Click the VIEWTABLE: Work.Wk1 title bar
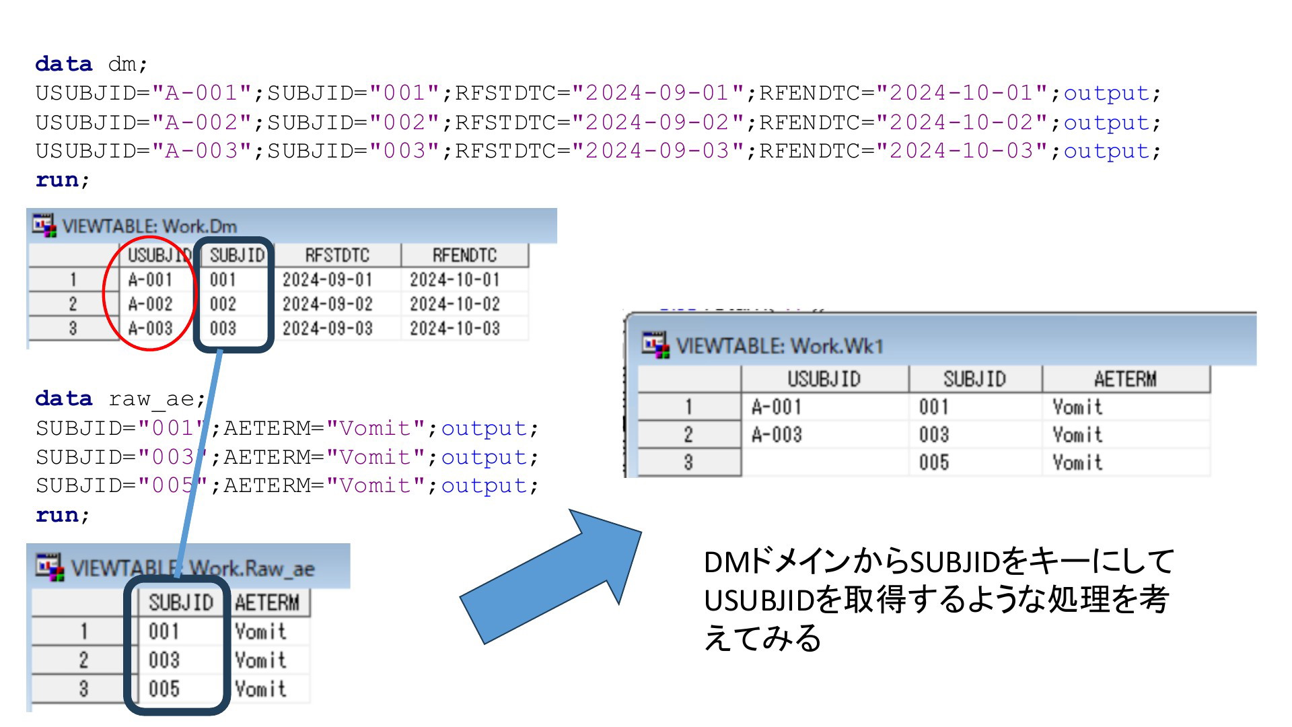 [x=941, y=340]
